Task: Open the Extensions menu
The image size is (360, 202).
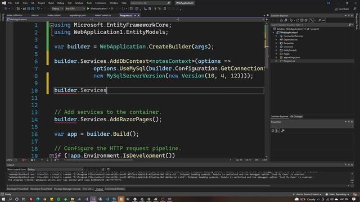Action: [101, 3]
